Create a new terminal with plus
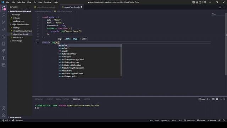This screenshot has width=227, height=128. coord(207,99)
